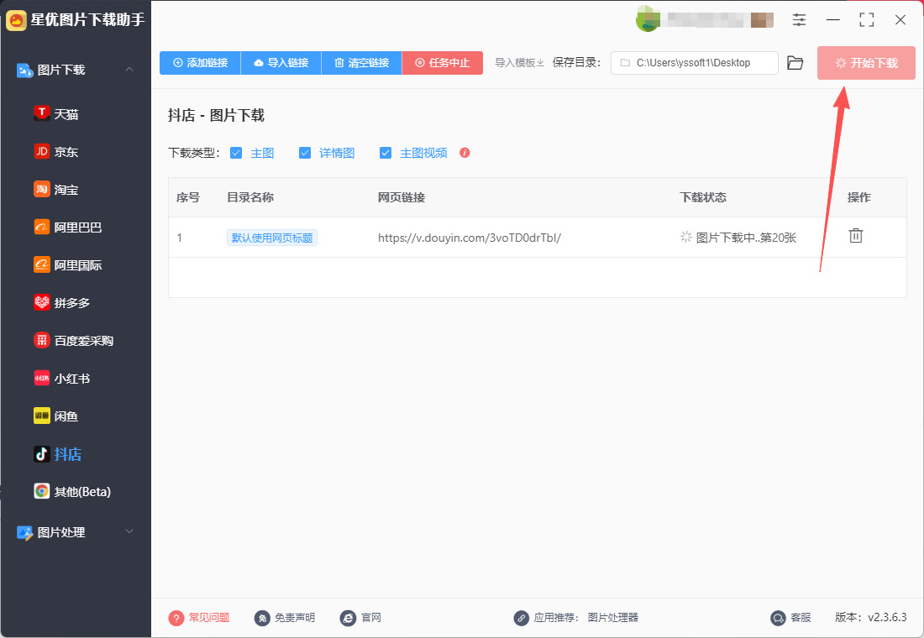The width and height of the screenshot is (924, 638).
Task: Click the 目录名称 column header
Action: 250,197
